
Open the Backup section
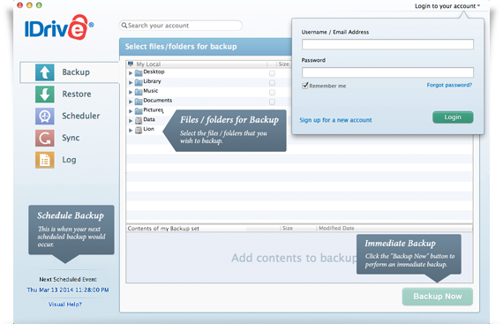point(70,72)
